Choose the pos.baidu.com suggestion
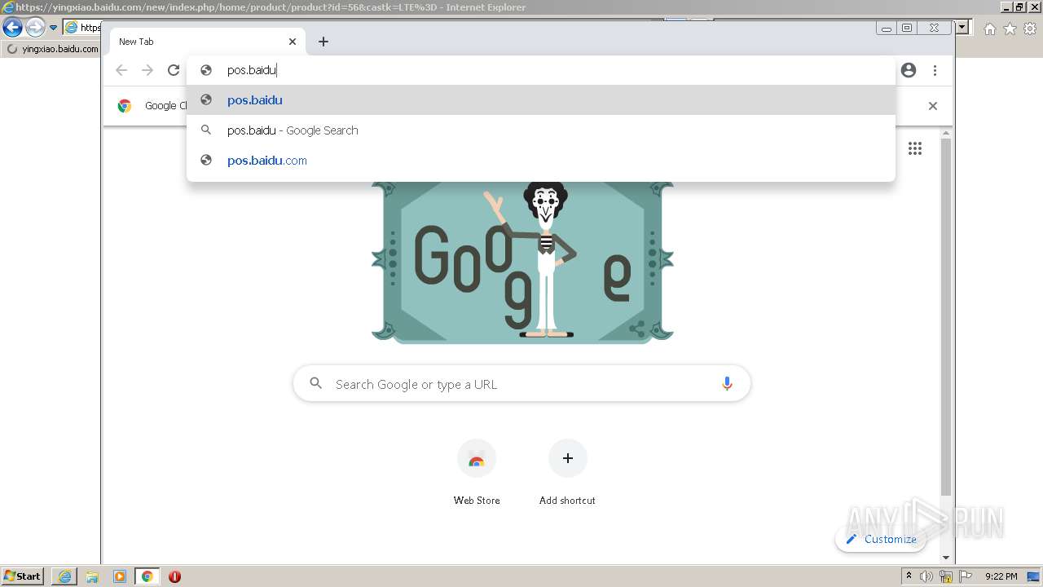 click(541, 161)
